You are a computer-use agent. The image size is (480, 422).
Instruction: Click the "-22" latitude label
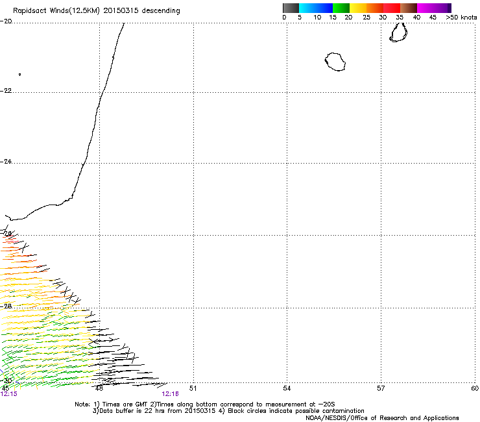point(6,91)
